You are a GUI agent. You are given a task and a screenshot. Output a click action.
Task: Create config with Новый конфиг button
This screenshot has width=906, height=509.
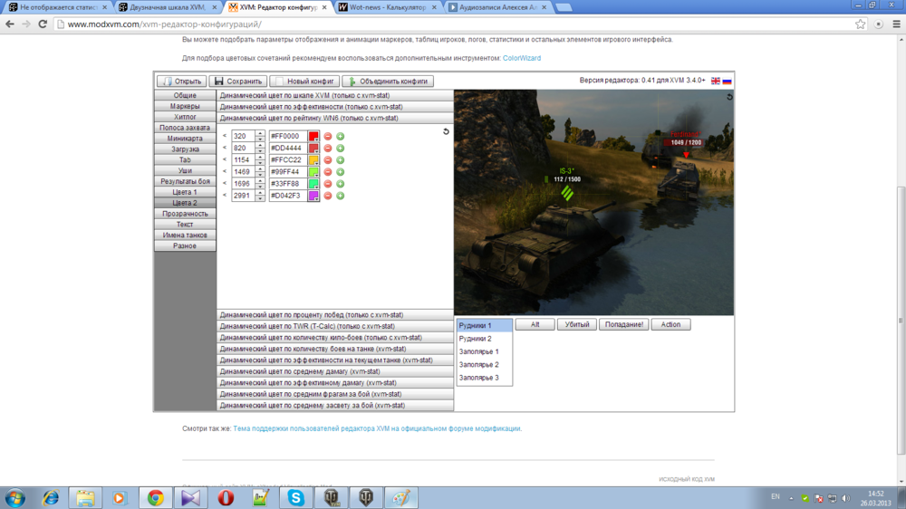point(304,82)
